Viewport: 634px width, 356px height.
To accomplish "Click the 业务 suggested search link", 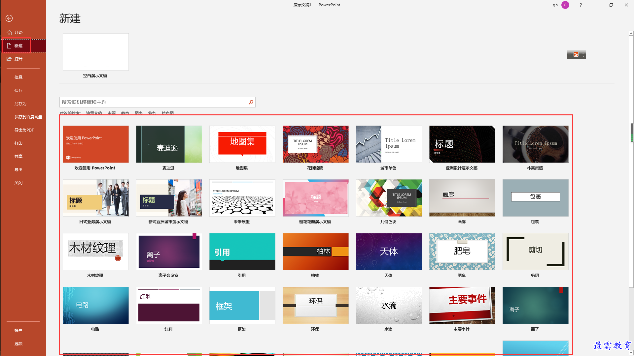I will click(152, 113).
